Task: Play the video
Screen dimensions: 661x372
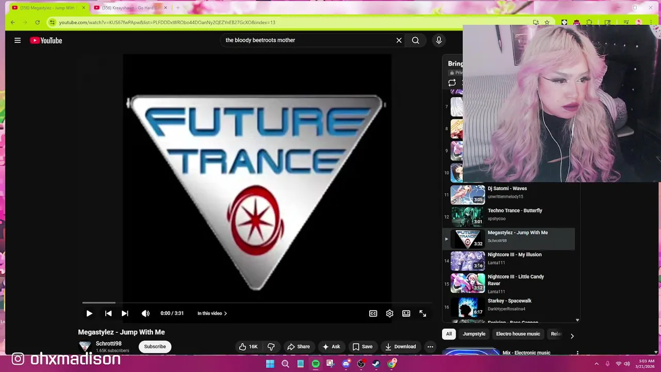Action: 89,313
